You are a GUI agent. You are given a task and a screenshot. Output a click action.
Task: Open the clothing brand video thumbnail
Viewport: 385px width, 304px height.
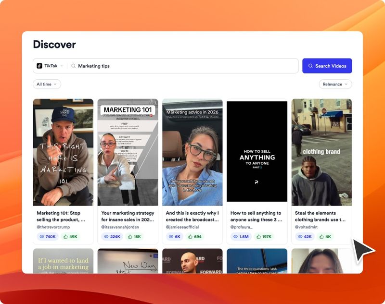pos(321,152)
